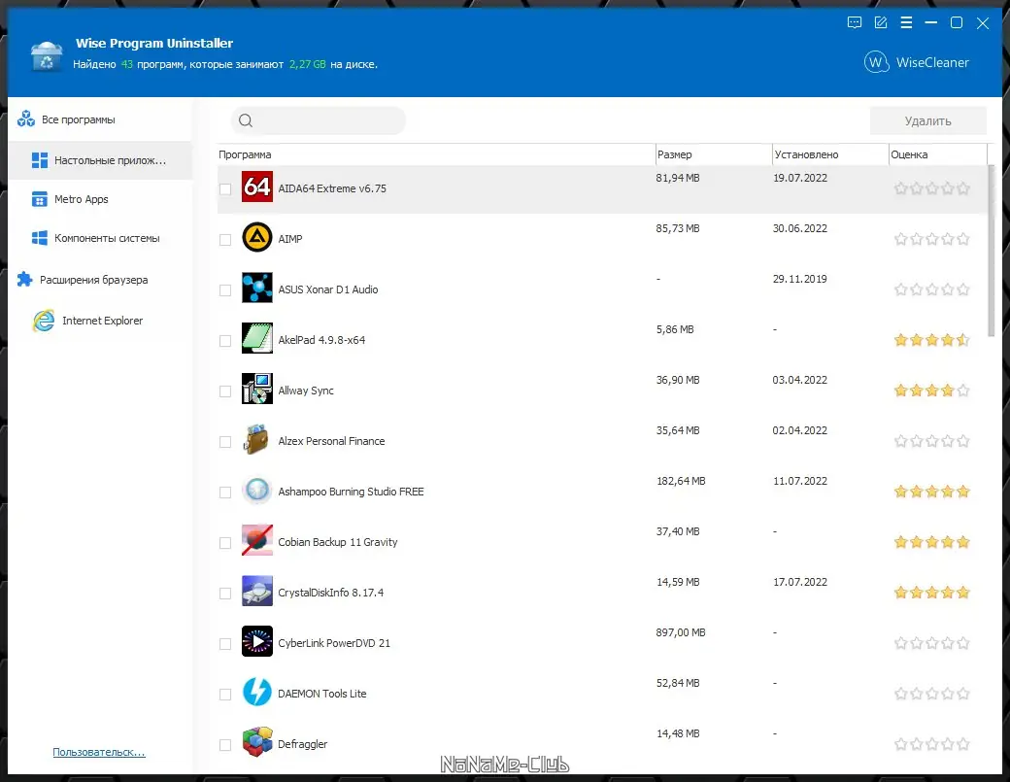Select the Defraggler program name
The image size is (1010, 782).
coord(303,744)
